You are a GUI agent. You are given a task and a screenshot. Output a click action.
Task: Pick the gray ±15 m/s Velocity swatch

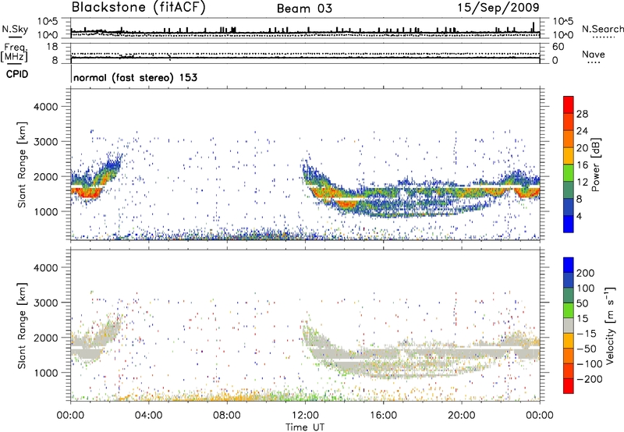(x=569, y=325)
